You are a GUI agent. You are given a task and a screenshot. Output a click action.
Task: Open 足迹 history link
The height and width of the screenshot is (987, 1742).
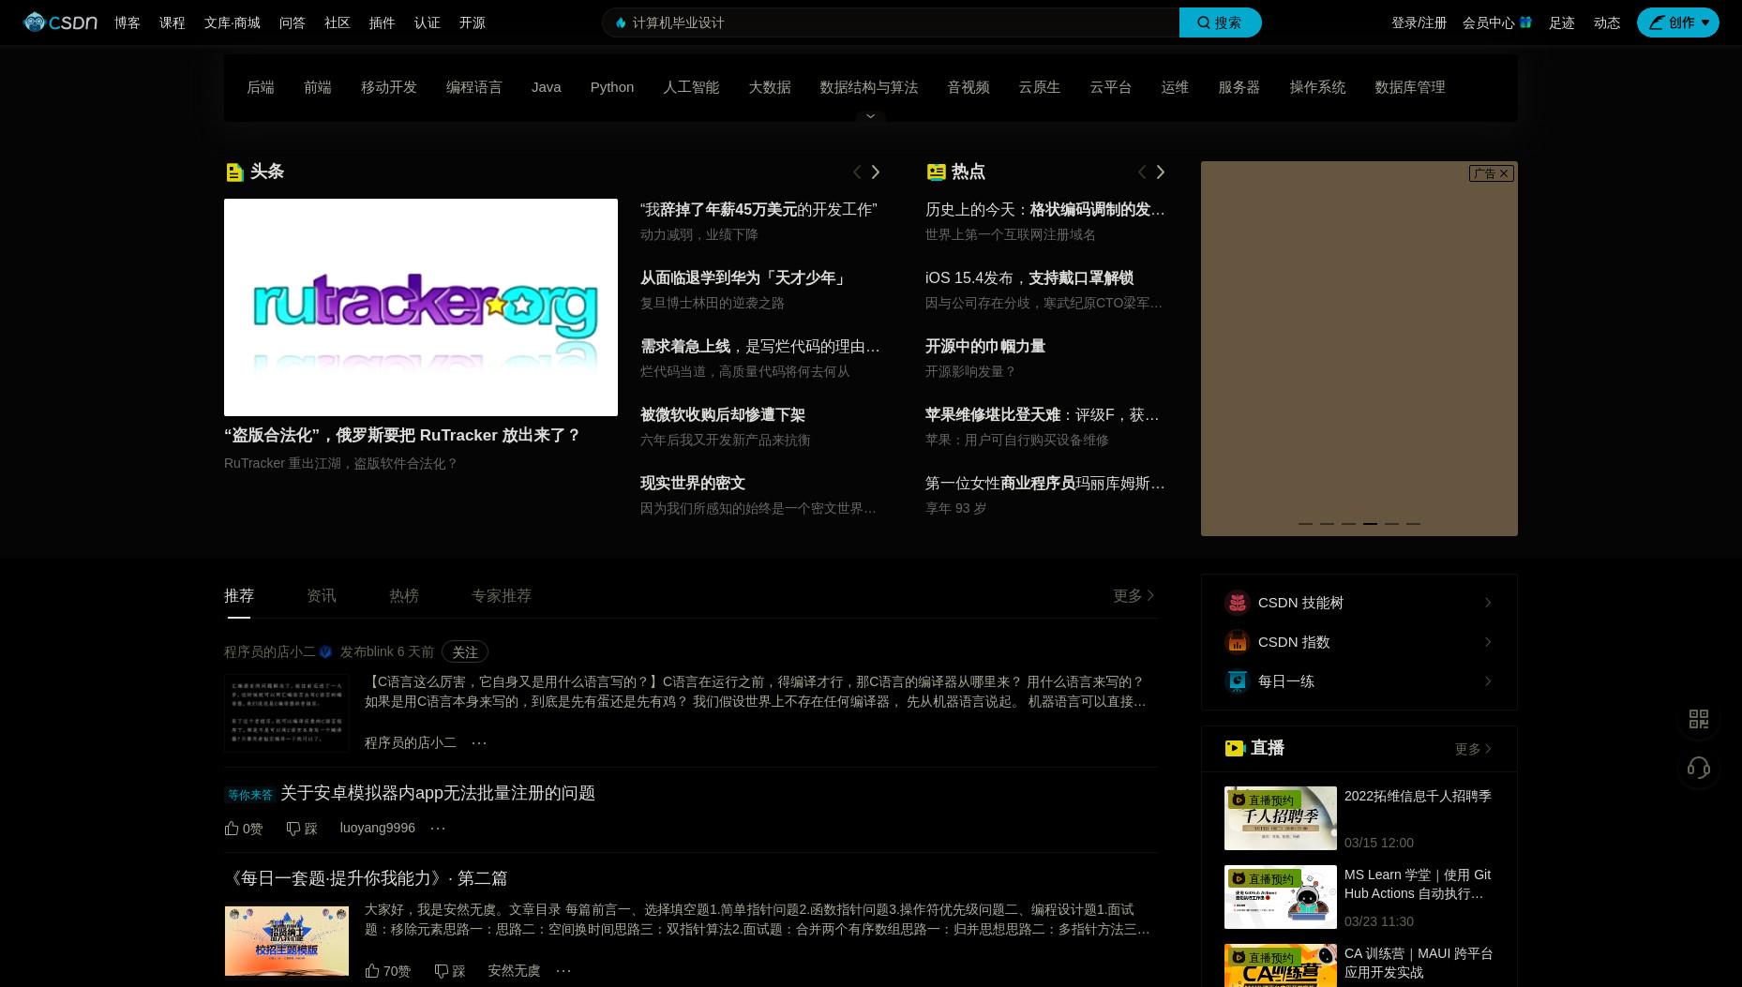click(1562, 22)
